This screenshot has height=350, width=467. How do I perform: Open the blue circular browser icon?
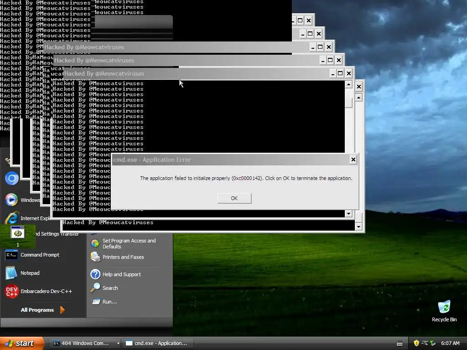pyautogui.click(x=12, y=178)
